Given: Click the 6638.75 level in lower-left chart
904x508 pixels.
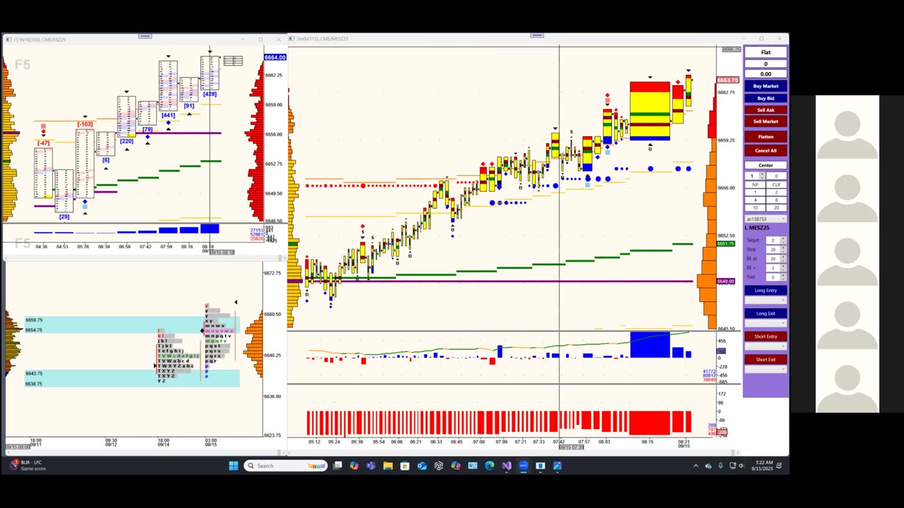Looking at the screenshot, I should point(34,384).
